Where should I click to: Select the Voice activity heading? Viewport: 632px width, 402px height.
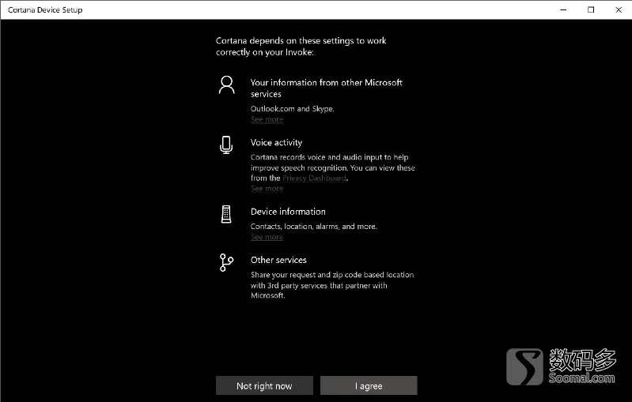point(277,143)
